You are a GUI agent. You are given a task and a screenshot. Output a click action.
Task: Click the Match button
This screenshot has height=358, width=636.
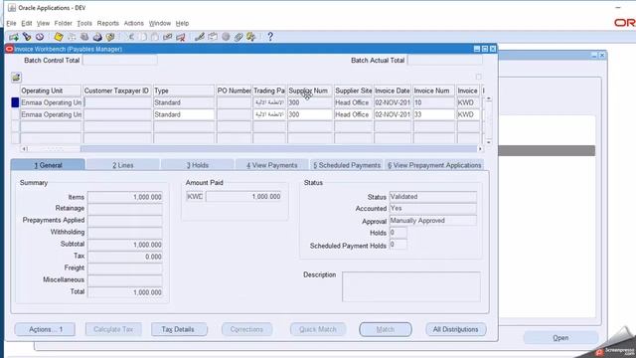pyautogui.click(x=386, y=329)
